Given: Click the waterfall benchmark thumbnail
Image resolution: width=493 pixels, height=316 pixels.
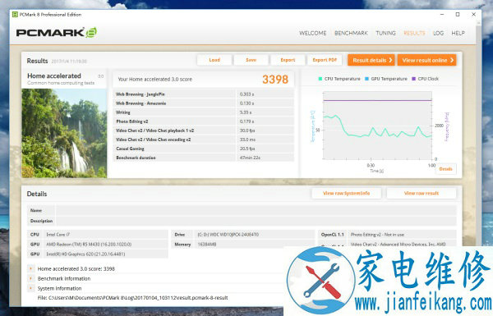Looking at the screenshot, I should [x=64, y=133].
